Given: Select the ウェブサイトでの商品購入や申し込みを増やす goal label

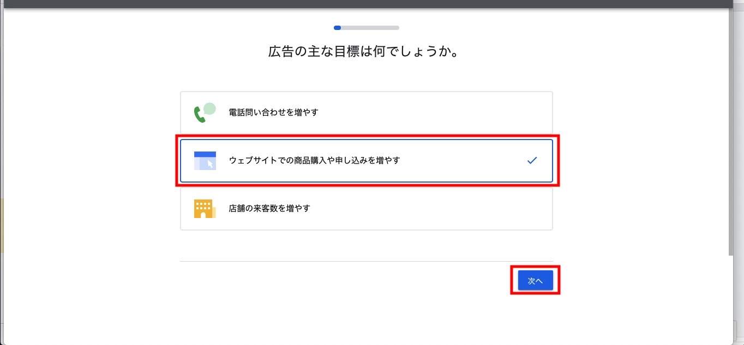Looking at the screenshot, I should click(x=314, y=160).
